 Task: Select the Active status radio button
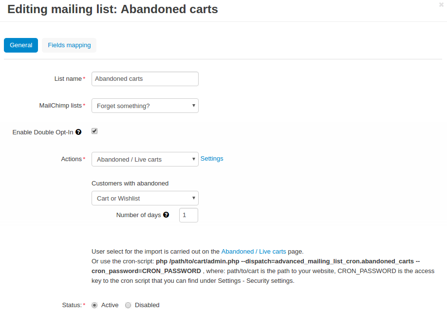(x=94, y=305)
